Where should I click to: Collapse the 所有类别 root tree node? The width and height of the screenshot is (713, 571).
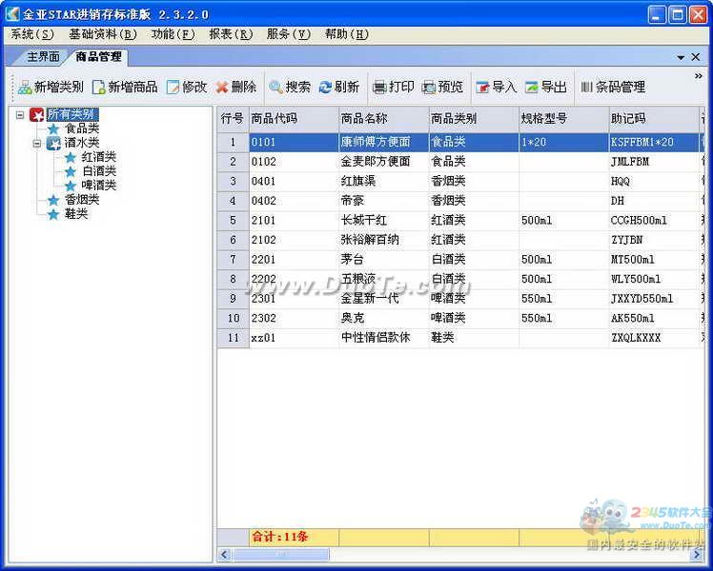[x=20, y=115]
